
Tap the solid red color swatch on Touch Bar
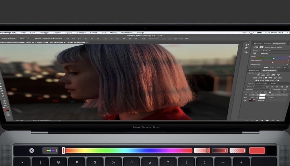pyautogui.click(x=257, y=150)
